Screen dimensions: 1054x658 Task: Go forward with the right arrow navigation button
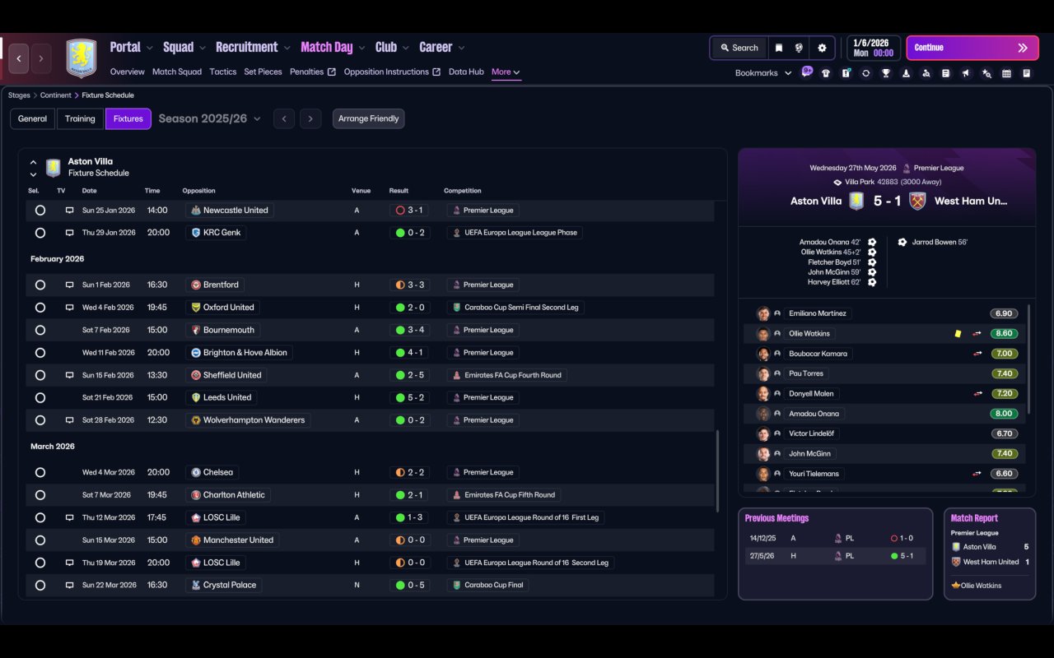click(41, 58)
